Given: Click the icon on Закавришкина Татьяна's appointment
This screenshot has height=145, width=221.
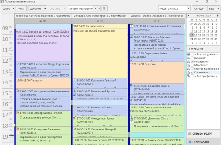Looking at the screenshot, I should (x=18, y=112).
